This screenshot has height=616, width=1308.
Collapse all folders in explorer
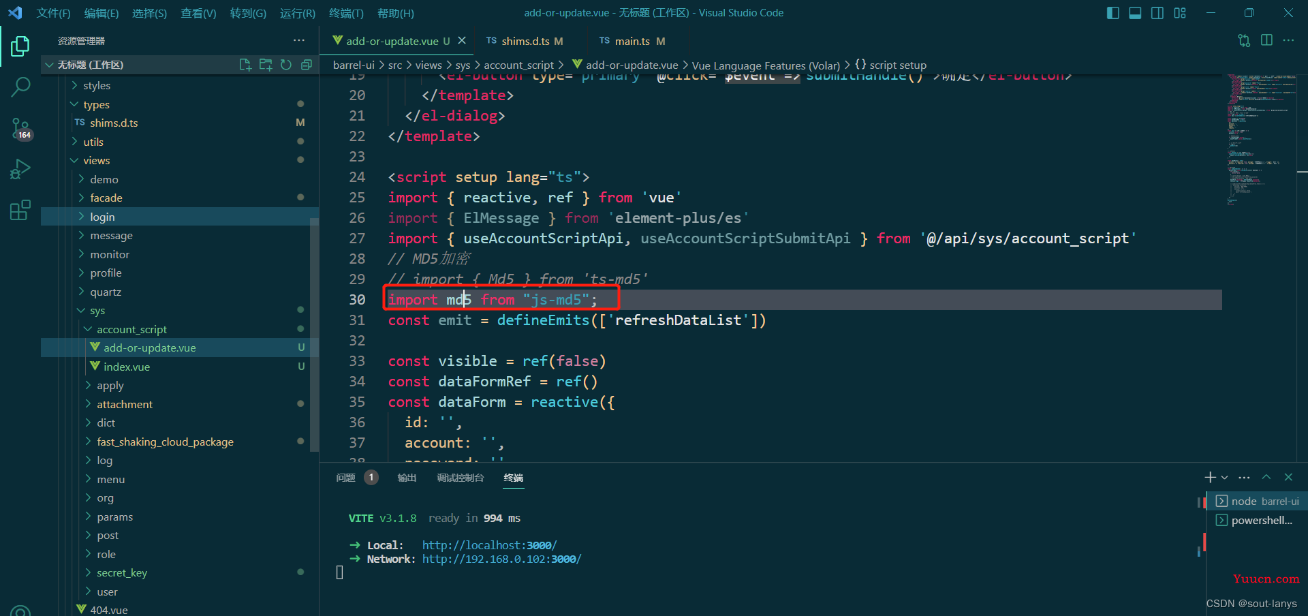[307, 65]
